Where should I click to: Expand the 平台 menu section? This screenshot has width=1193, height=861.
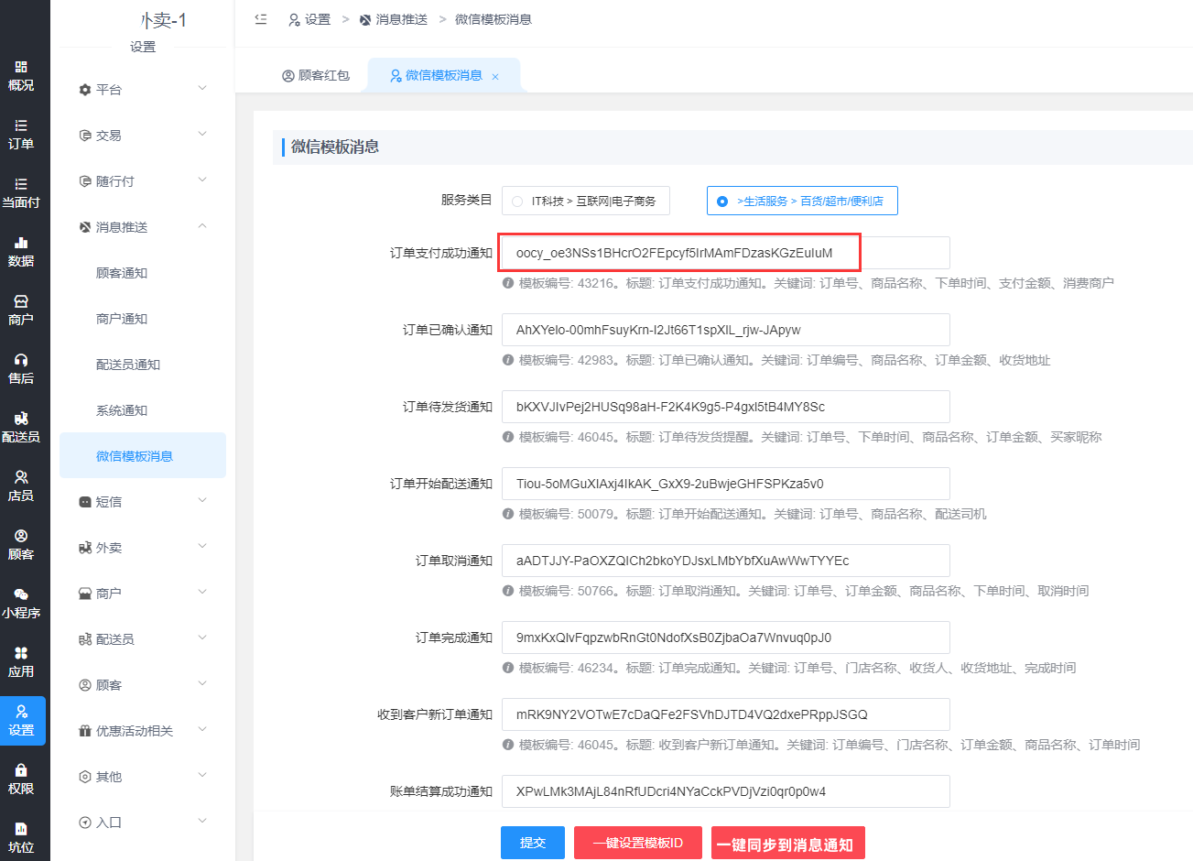pyautogui.click(x=143, y=89)
